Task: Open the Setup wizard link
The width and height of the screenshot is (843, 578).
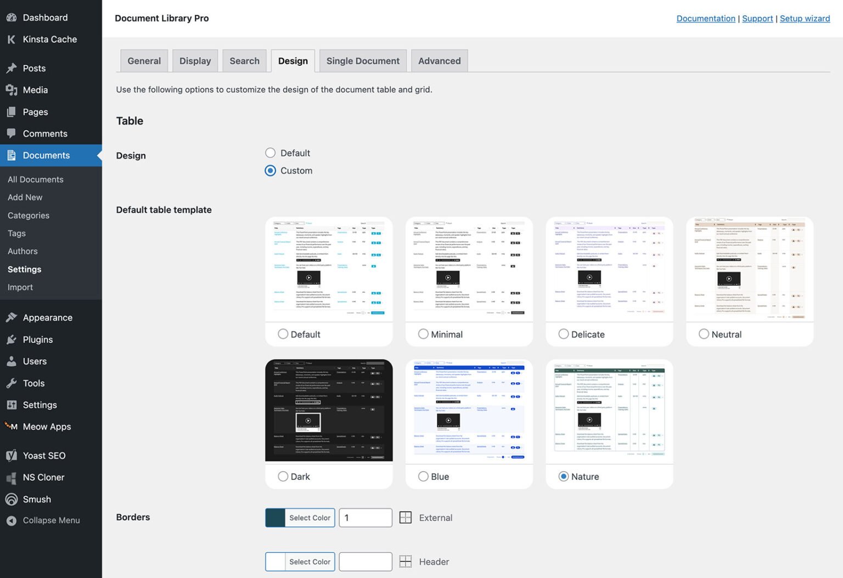Action: click(805, 18)
